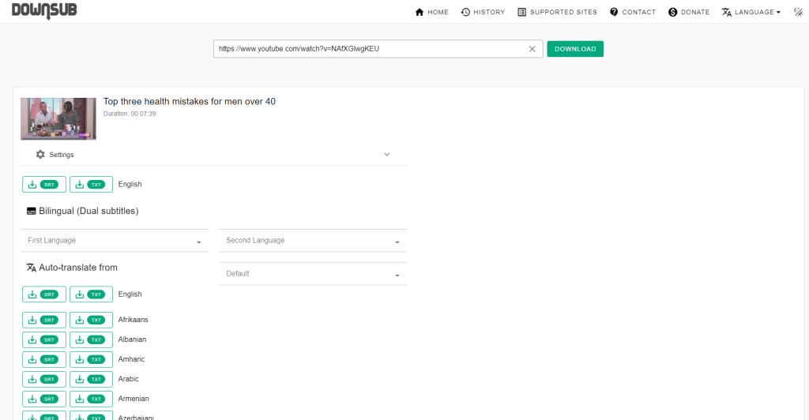Download Albanian TXT subtitles

click(92, 339)
